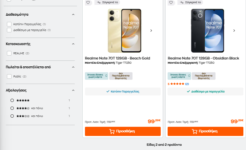
Task: Collapse the Αξιολογήσεις filter section
Action: tap(73, 90)
